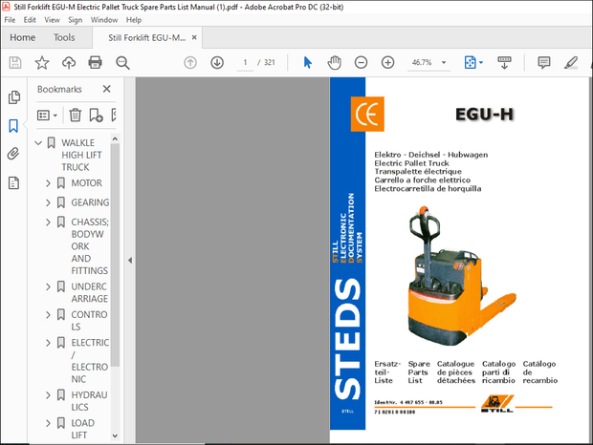Open the Window menu
The height and width of the screenshot is (445, 593).
(x=104, y=20)
